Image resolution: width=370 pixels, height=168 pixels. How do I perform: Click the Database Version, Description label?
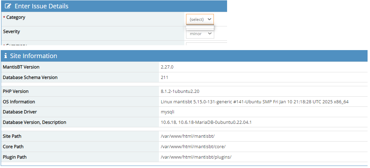coord(34,122)
